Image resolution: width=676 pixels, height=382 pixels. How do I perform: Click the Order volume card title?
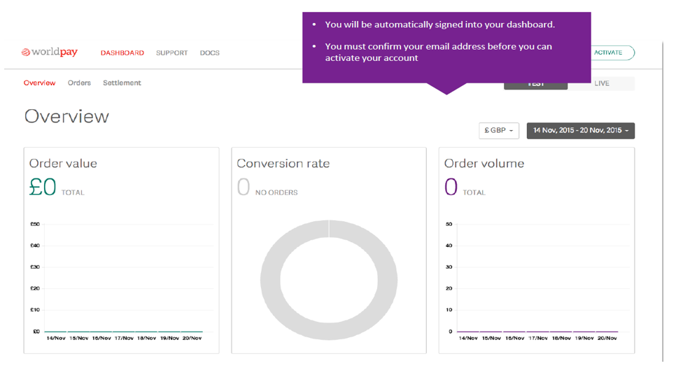[x=484, y=164]
